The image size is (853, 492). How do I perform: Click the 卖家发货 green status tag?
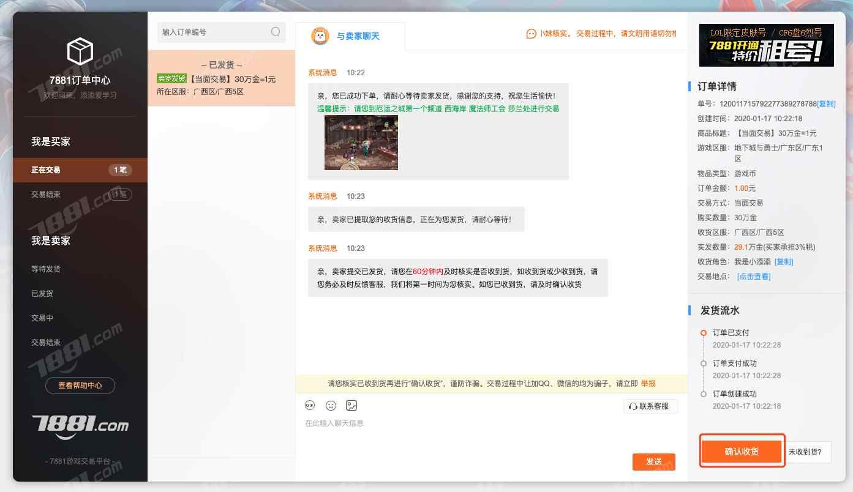click(x=171, y=79)
